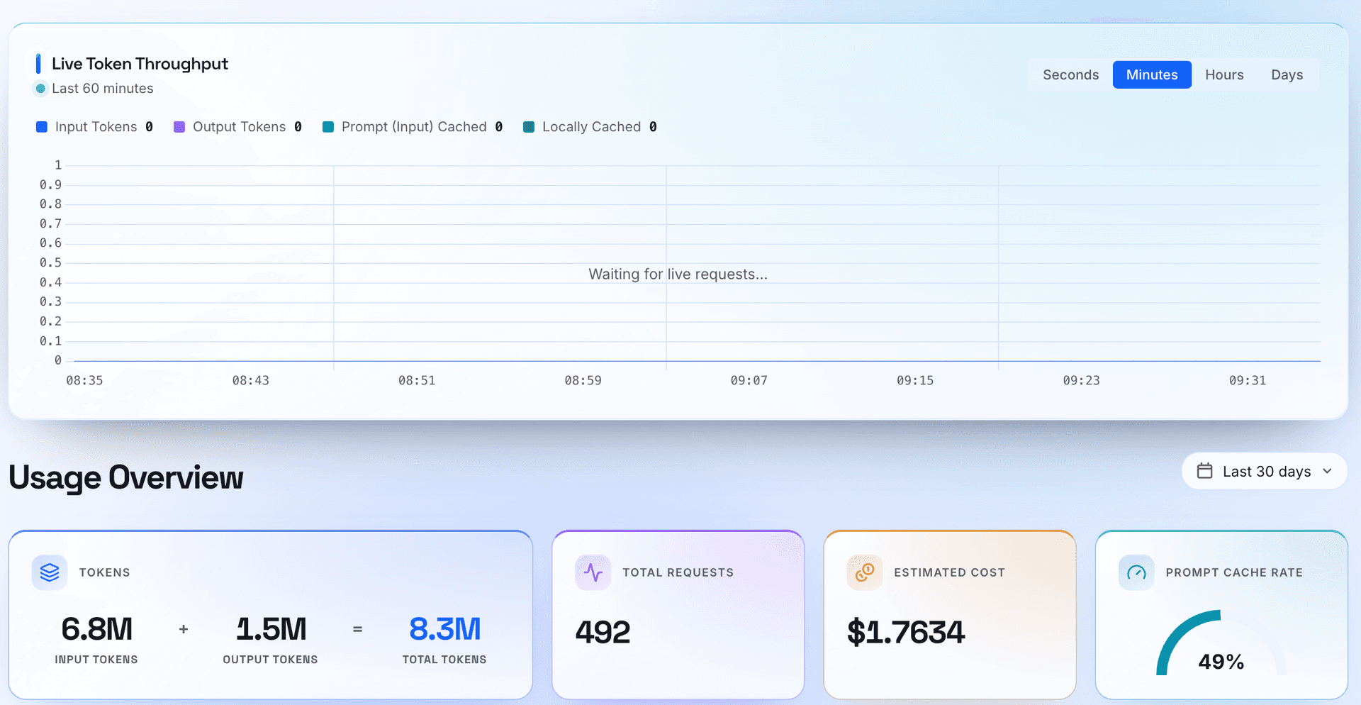
Task: Click the Prompt Cache Rate gauge icon
Action: [x=1136, y=572]
